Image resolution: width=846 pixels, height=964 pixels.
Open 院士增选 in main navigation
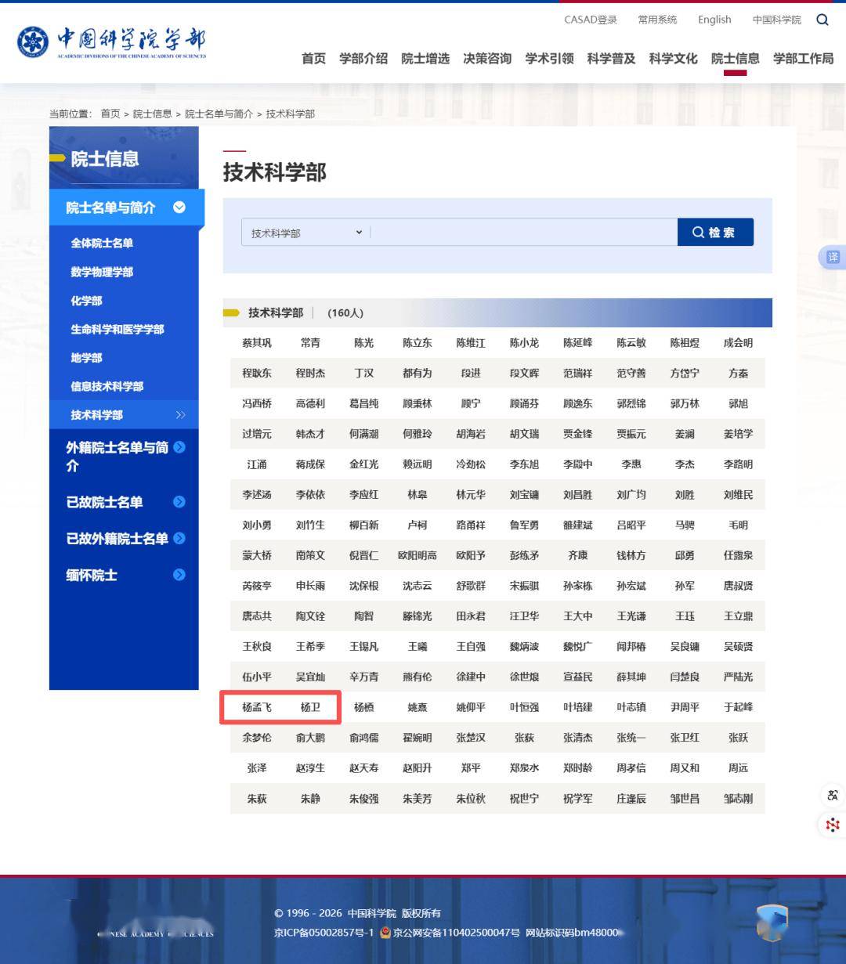425,59
